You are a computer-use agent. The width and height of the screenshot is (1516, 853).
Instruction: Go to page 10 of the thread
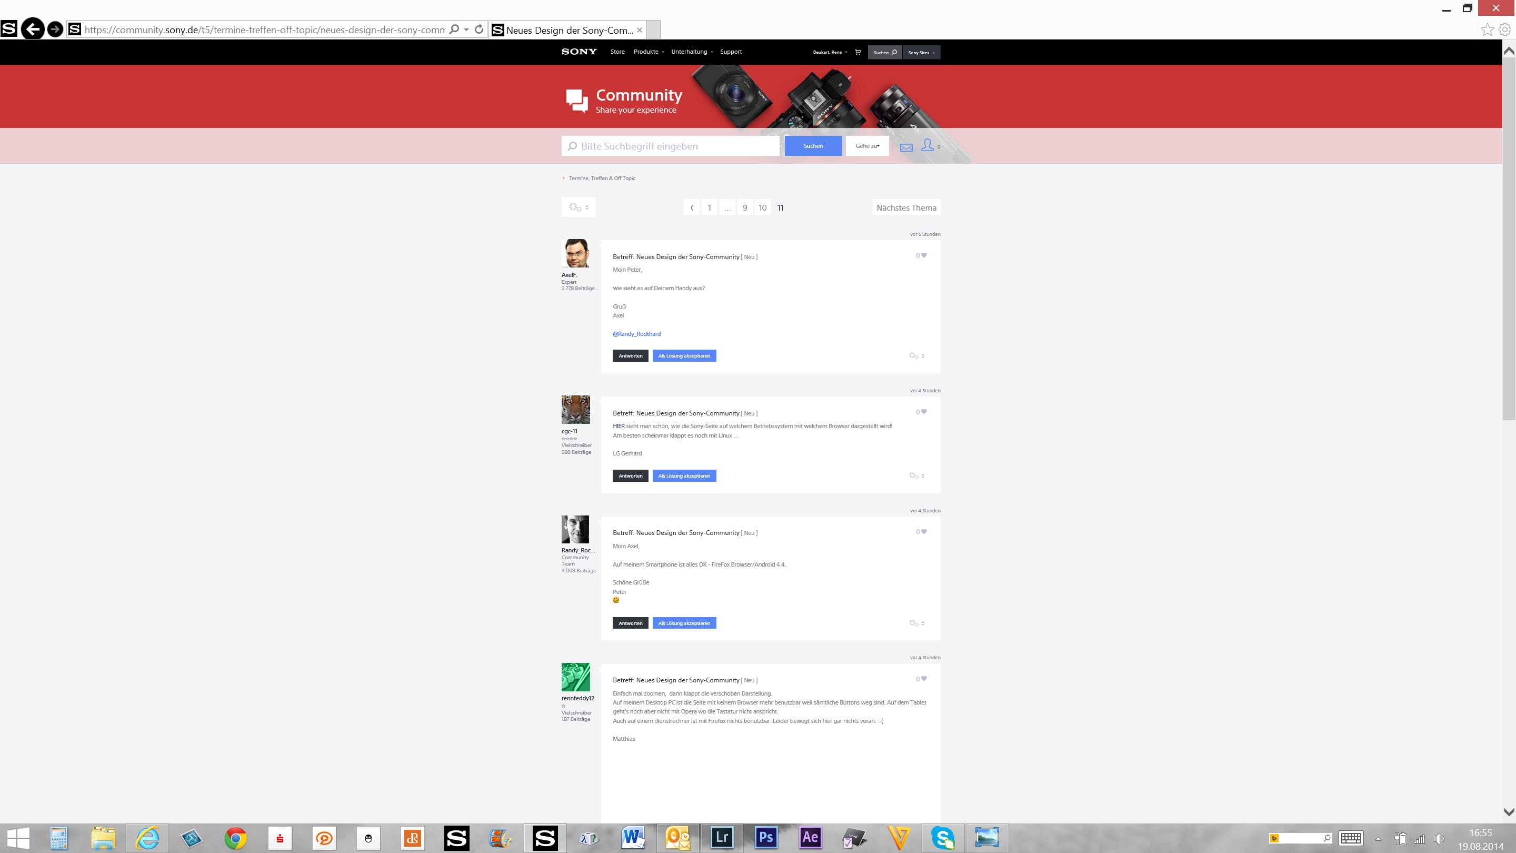(762, 208)
